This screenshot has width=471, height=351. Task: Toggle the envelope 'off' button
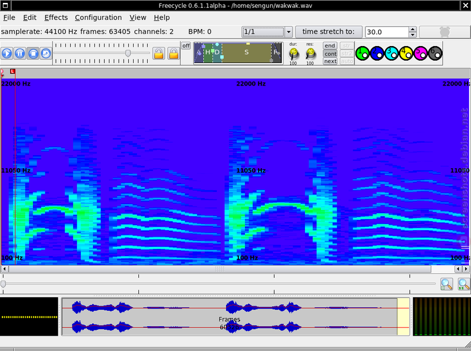pyautogui.click(x=186, y=46)
